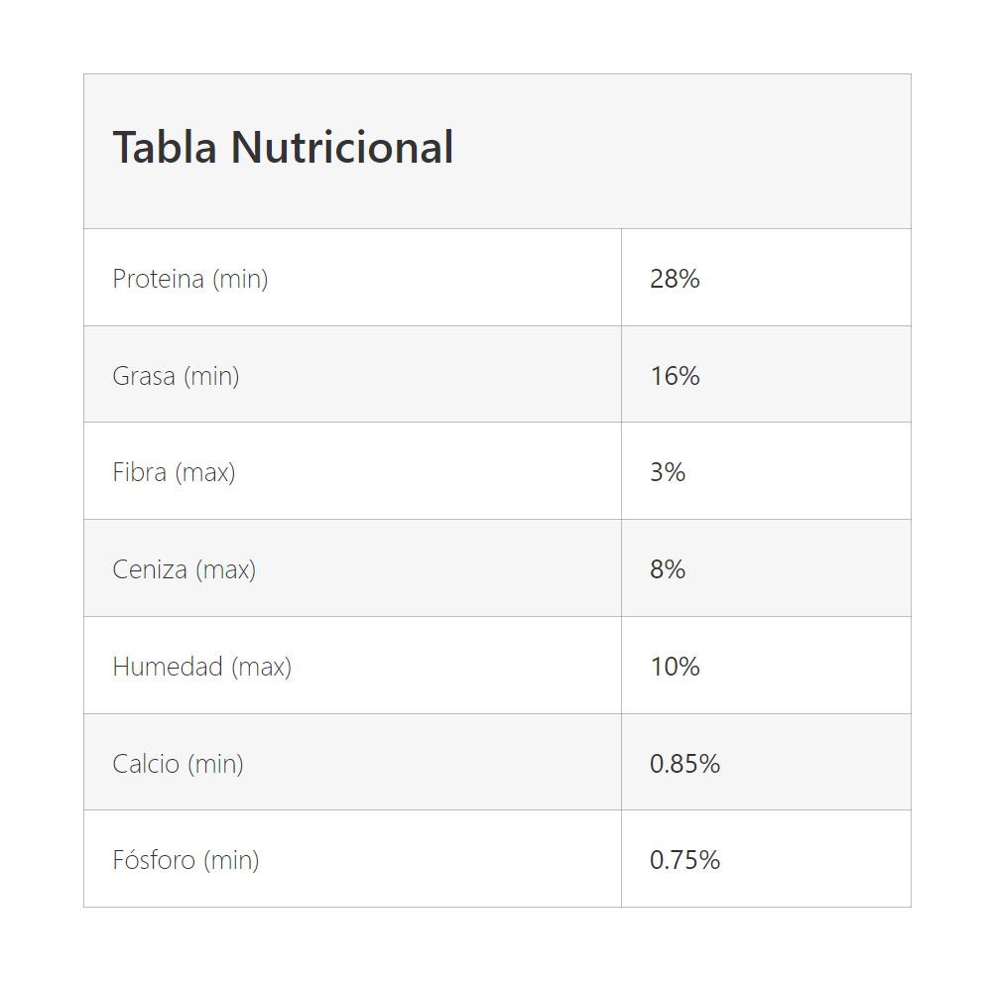Select the word "Fósforo" in the last row
This screenshot has width=992, height=992.
point(154,860)
